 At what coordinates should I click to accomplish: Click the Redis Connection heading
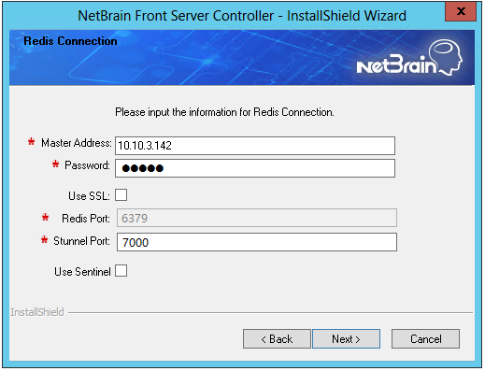[x=70, y=41]
